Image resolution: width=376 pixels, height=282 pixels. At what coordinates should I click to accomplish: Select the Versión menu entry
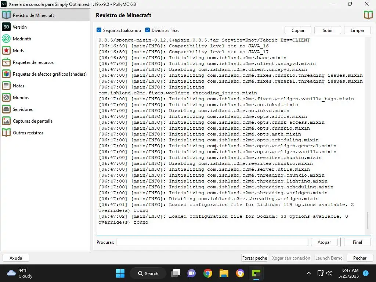pos(45,27)
